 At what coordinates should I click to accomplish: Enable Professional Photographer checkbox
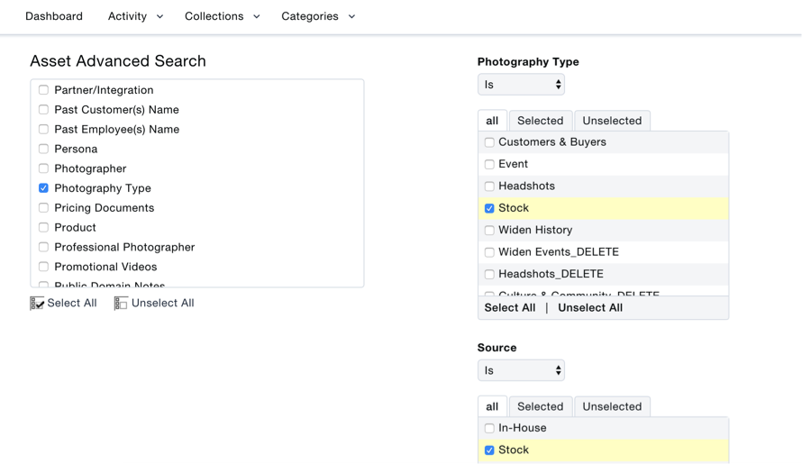click(43, 247)
